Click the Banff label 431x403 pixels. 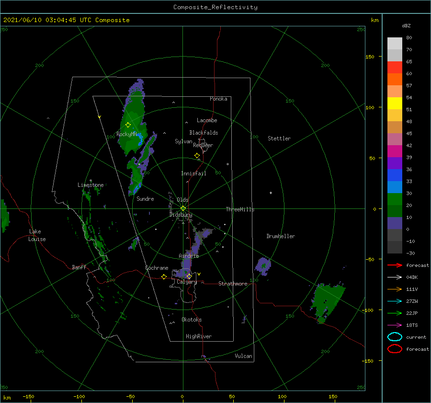coord(79,267)
